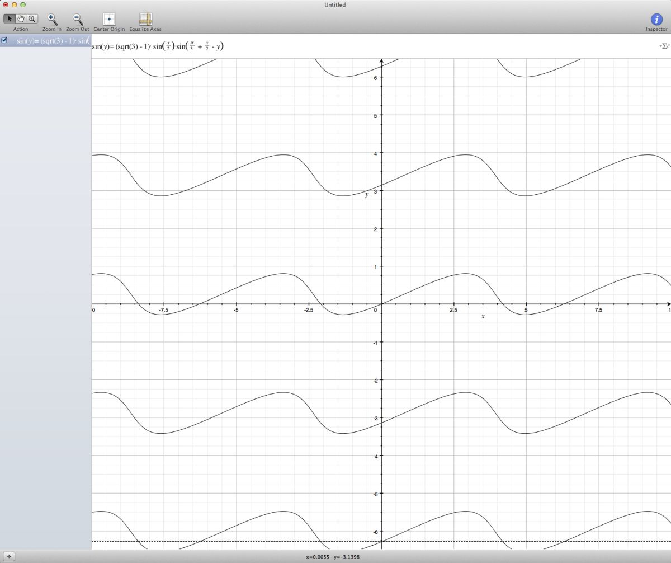The image size is (671, 563).
Task: Click the -7.5 tick label on x axis
Action: point(163,310)
